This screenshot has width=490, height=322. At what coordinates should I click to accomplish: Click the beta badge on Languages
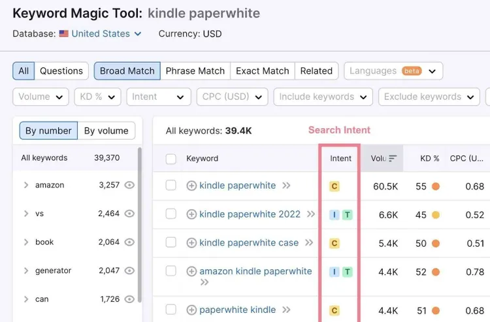(x=412, y=71)
